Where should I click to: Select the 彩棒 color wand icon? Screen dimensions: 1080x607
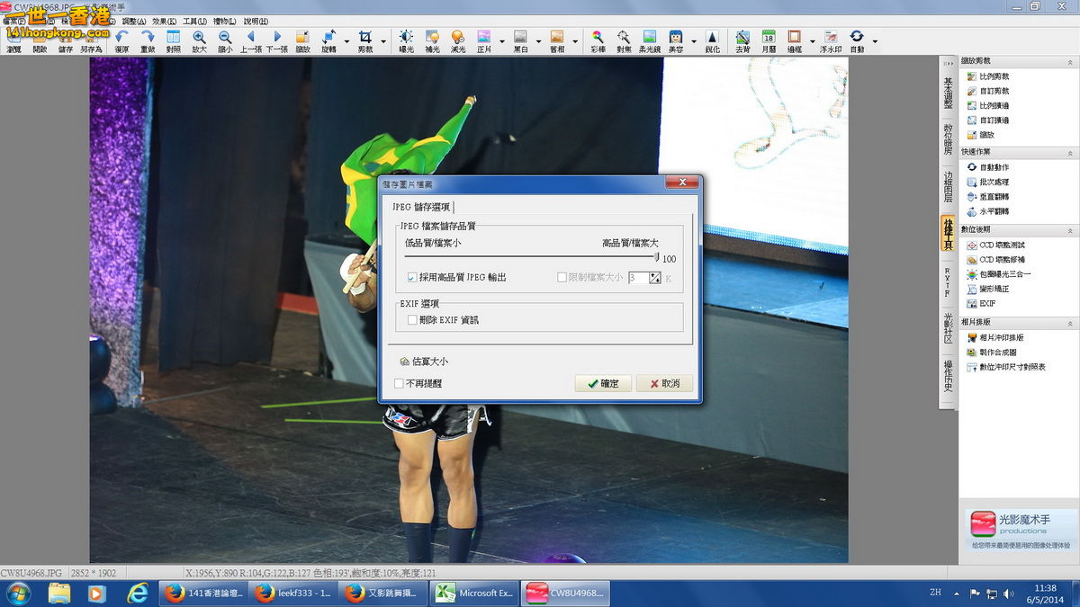pyautogui.click(x=598, y=40)
